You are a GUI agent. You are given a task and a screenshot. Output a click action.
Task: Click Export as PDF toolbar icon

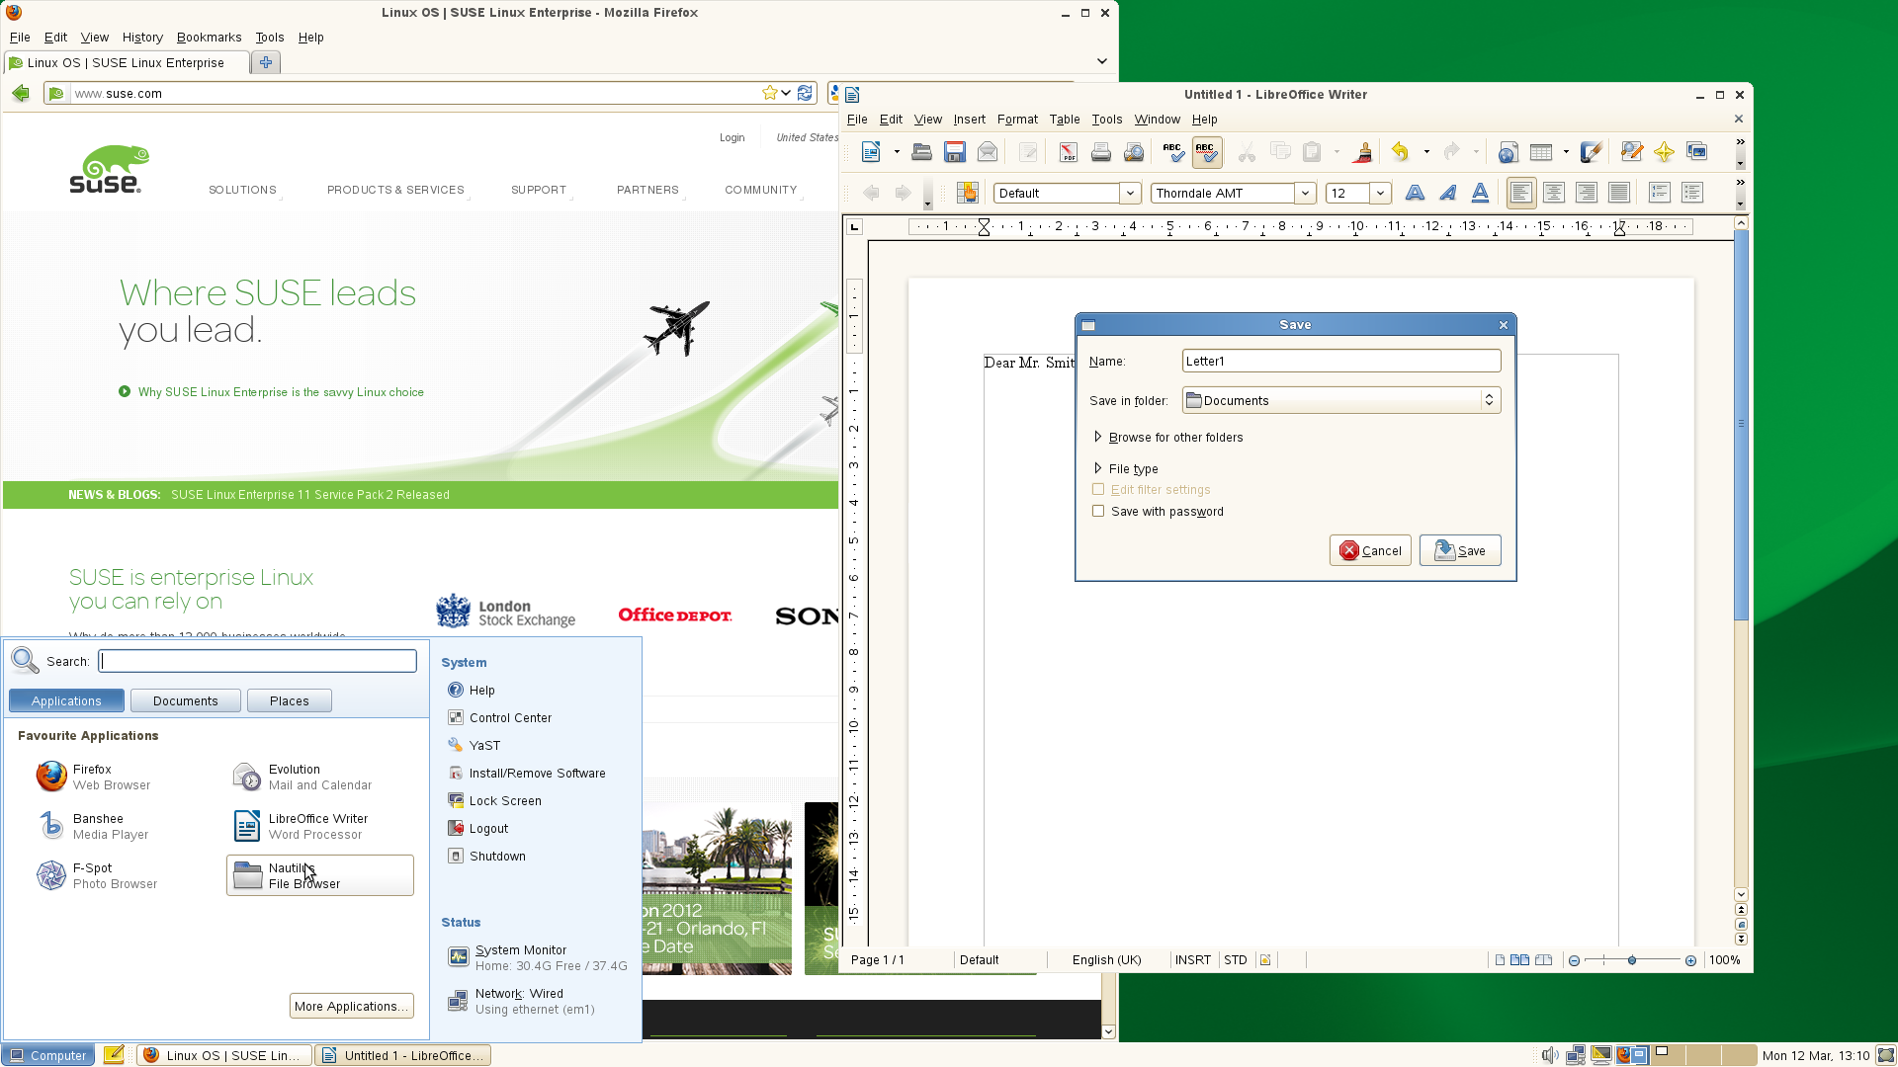click(1068, 152)
